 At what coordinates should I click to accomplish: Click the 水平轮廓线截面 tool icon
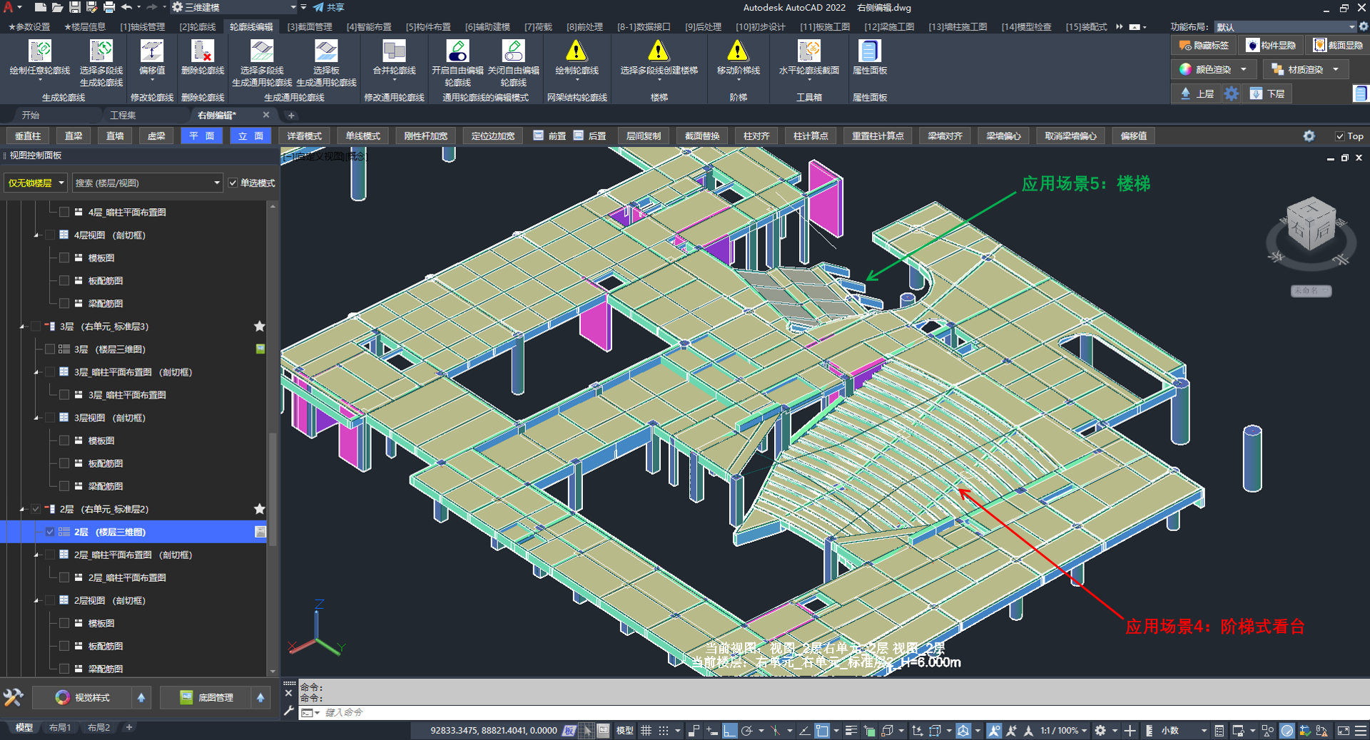coord(808,51)
